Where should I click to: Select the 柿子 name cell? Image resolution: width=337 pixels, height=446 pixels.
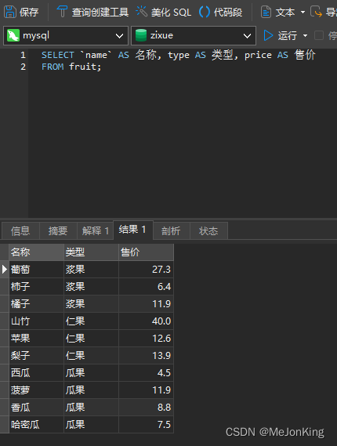coord(36,286)
